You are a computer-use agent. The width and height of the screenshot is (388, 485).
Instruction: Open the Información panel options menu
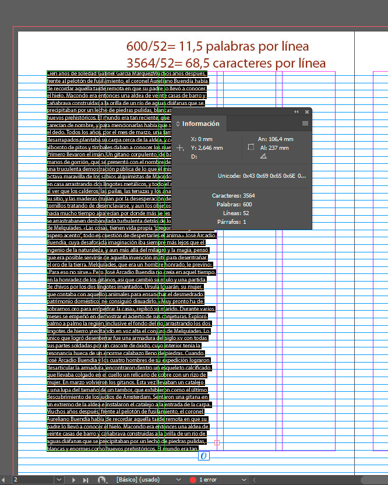click(305, 124)
